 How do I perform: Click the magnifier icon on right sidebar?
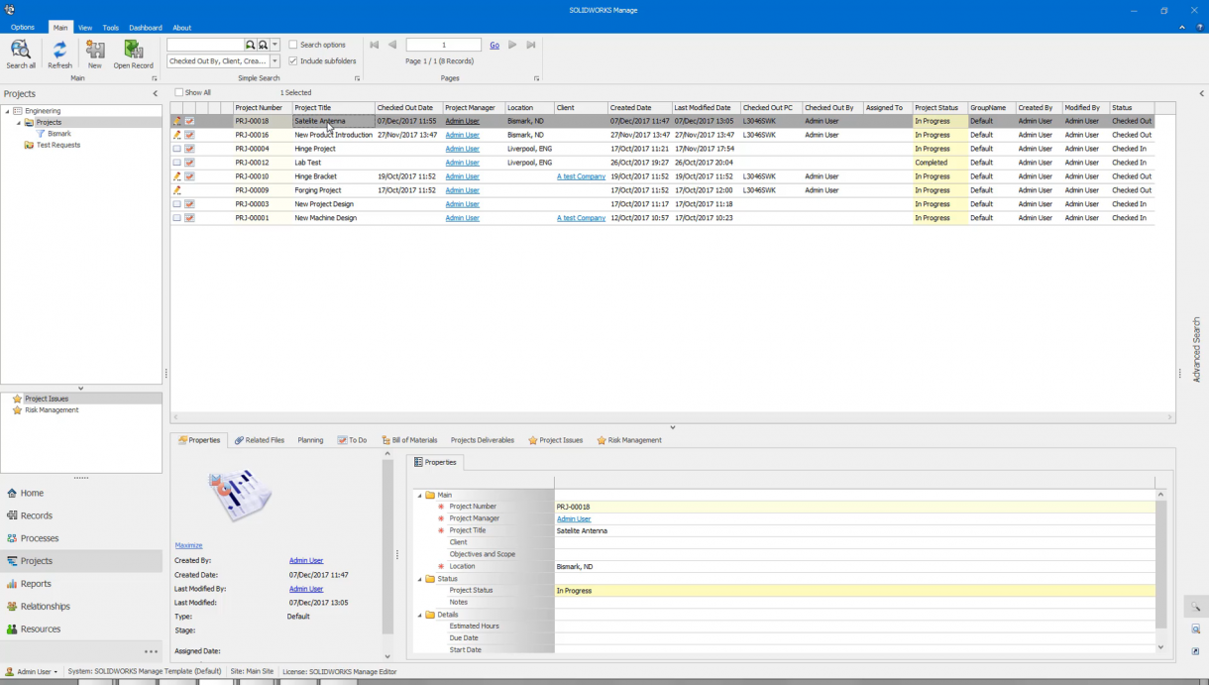point(1196,607)
